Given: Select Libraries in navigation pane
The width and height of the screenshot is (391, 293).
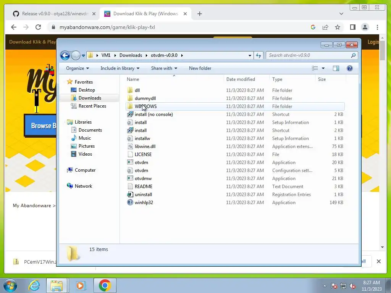Looking at the screenshot, I should (83, 122).
